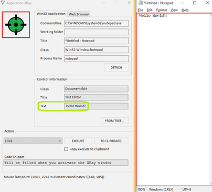
Task: Click the Application XRay title bar logo
Action: click(x=3, y=3)
